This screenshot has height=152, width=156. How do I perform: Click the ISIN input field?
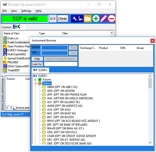pyautogui.click(x=55, y=53)
